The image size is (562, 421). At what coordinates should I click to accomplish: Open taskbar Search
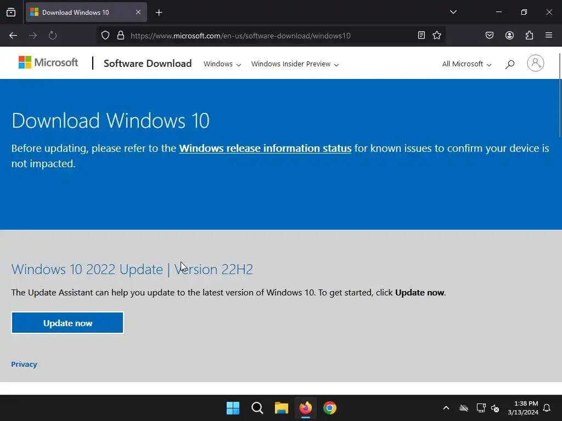pyautogui.click(x=257, y=408)
